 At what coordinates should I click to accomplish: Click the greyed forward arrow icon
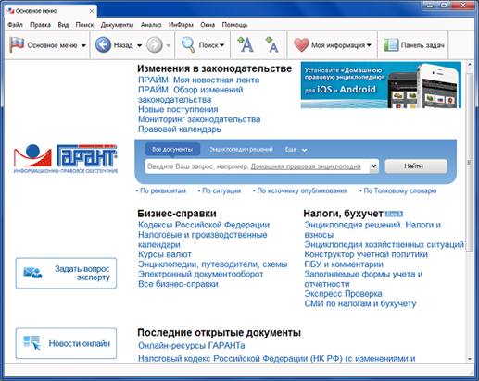click(155, 45)
